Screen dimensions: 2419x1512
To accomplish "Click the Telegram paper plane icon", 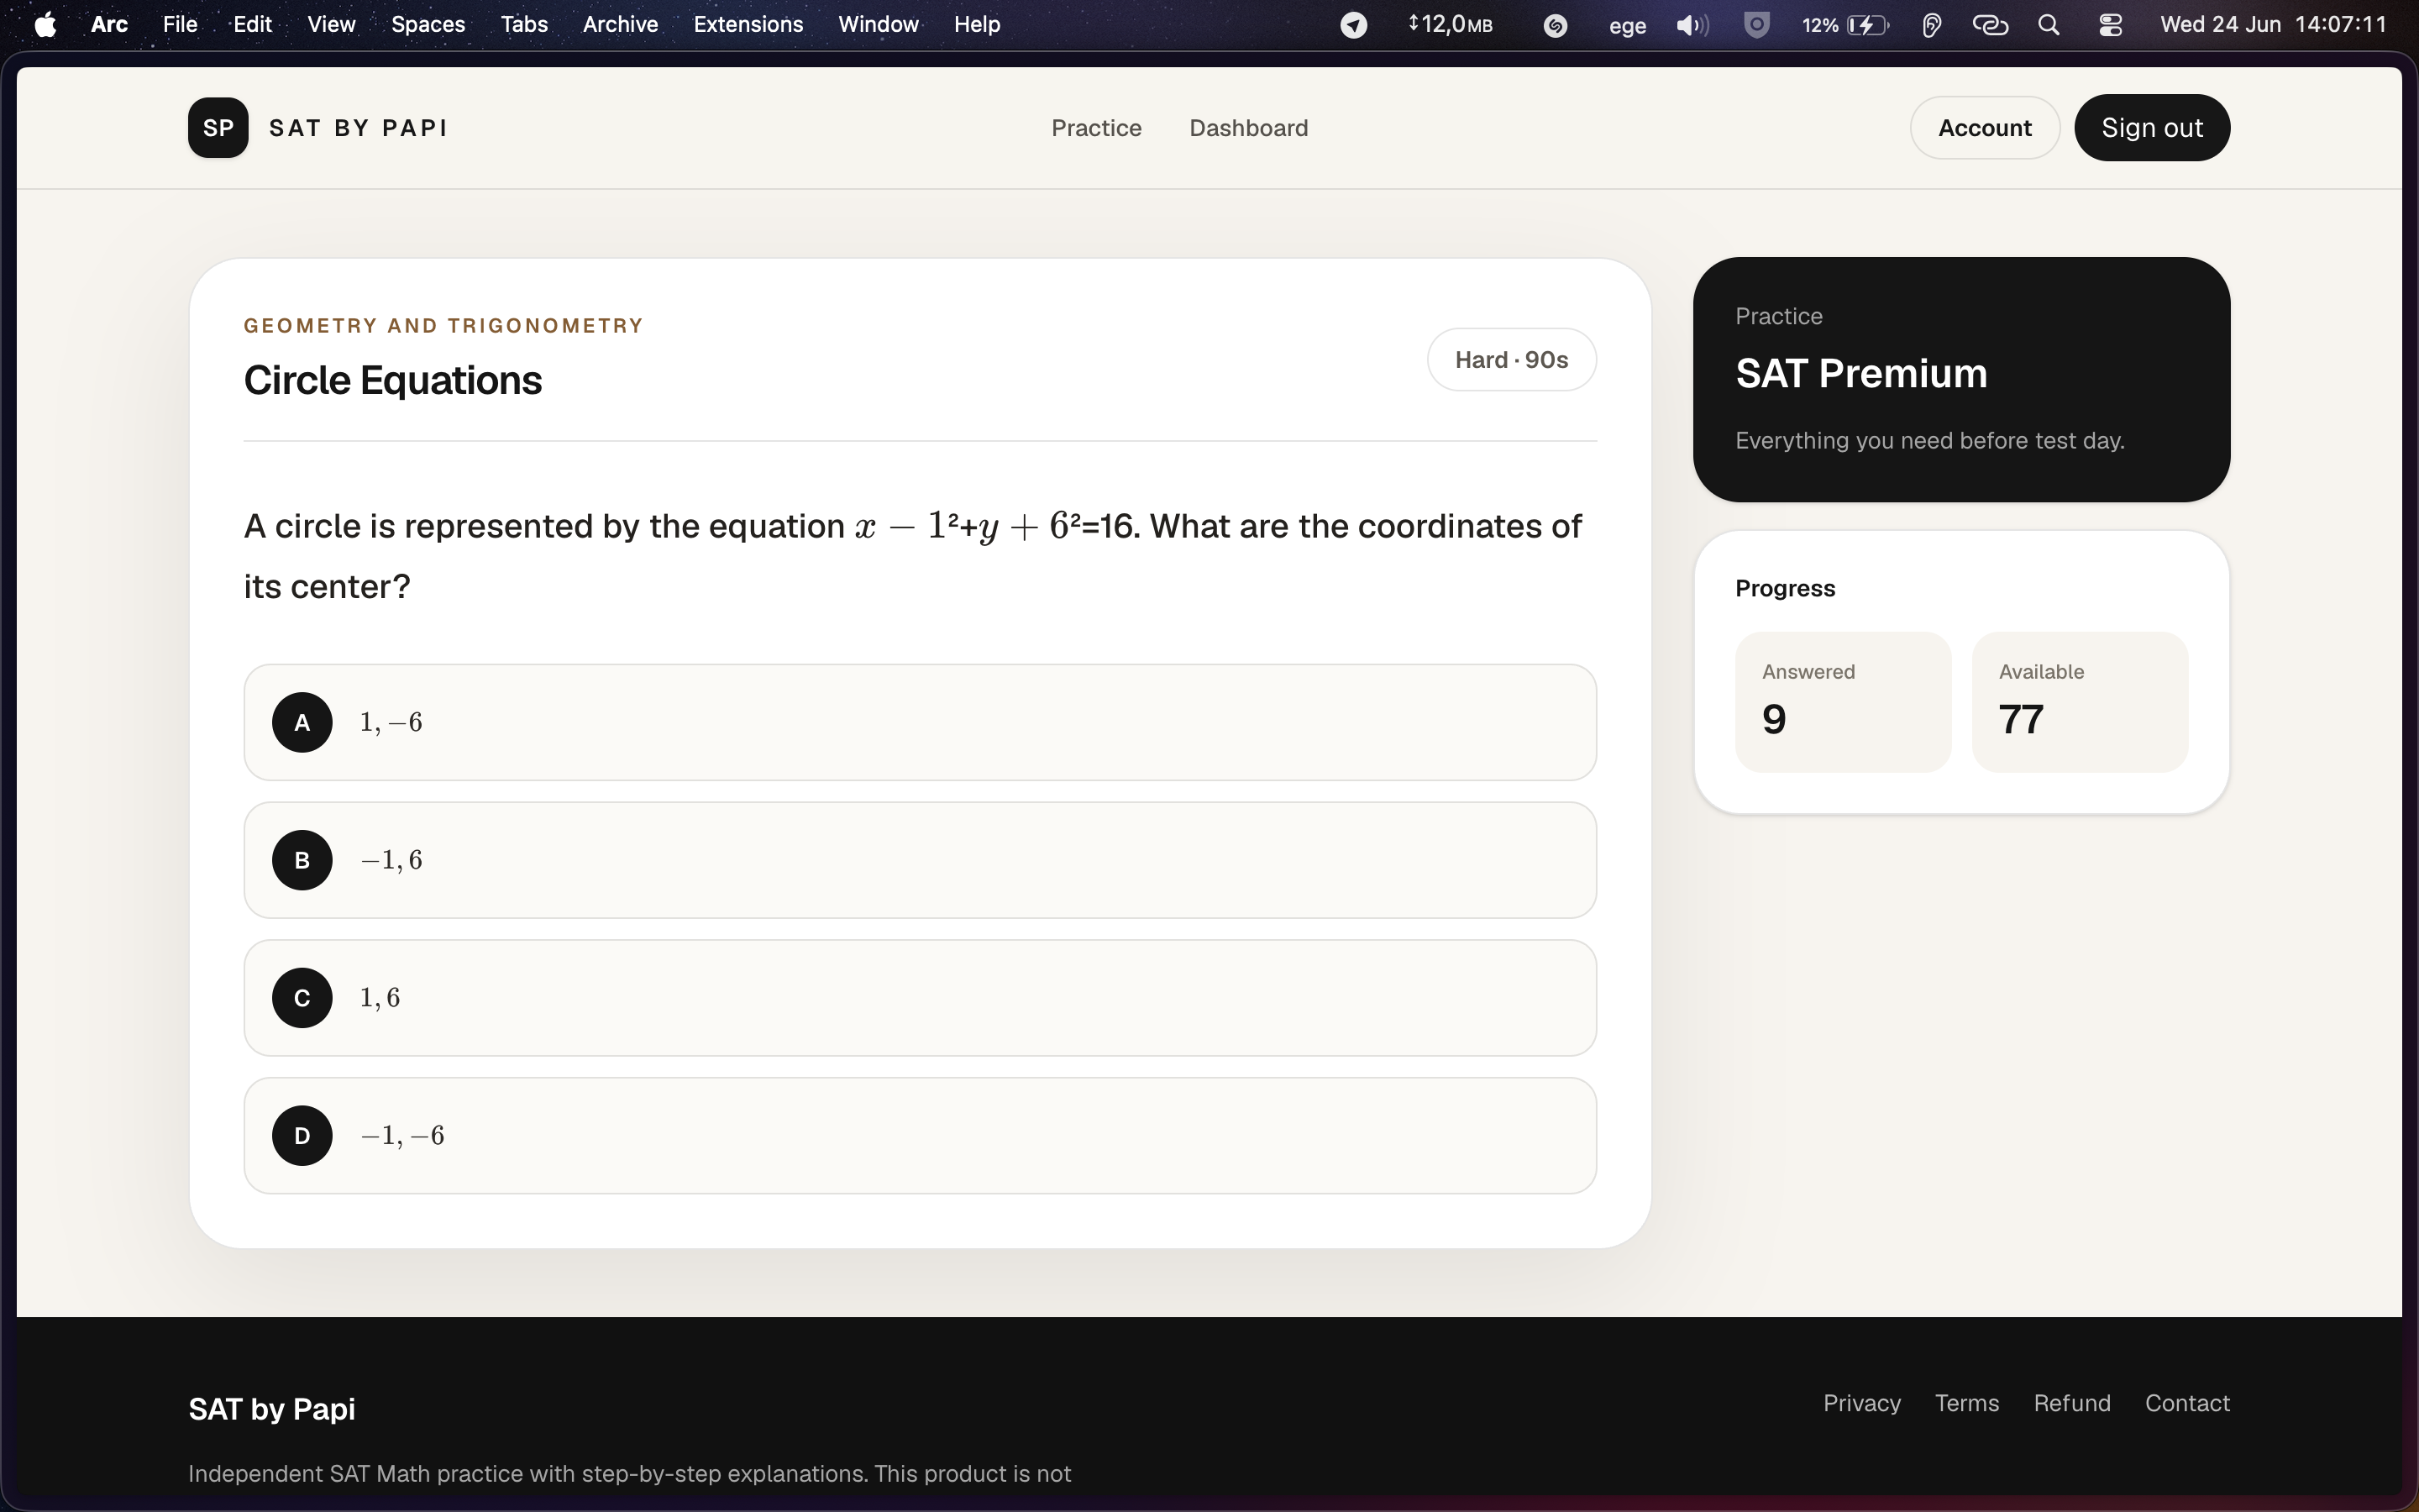I will (x=1353, y=25).
